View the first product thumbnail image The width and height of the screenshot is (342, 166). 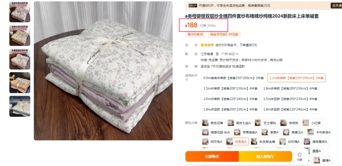[x=20, y=12]
